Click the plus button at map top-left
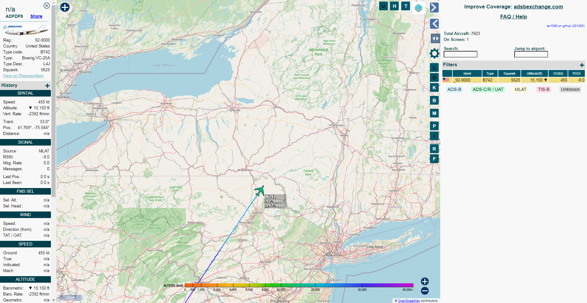The image size is (587, 303). (x=65, y=7)
